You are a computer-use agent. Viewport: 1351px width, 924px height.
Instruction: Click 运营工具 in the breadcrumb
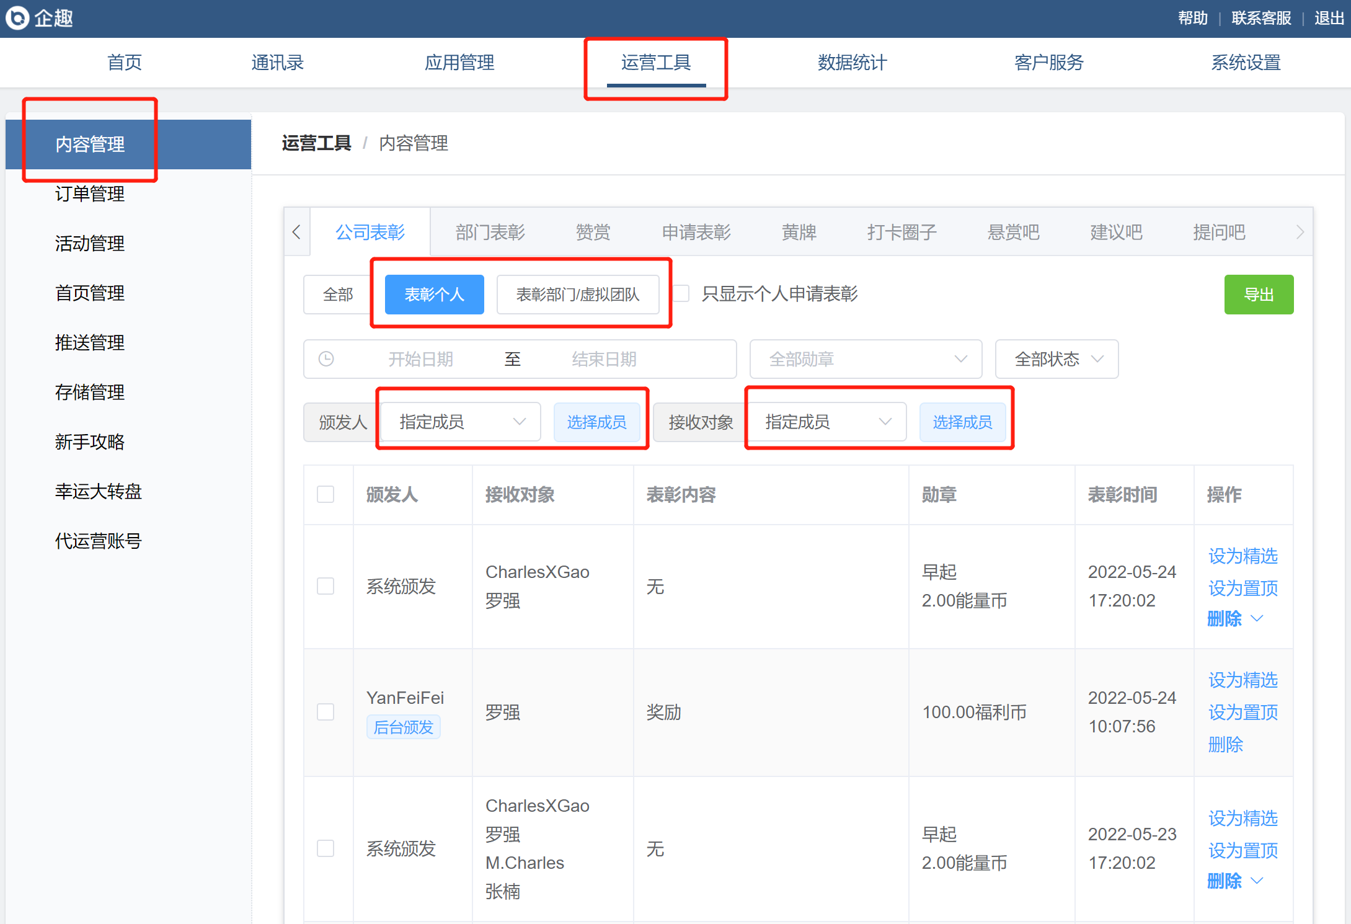pos(317,143)
